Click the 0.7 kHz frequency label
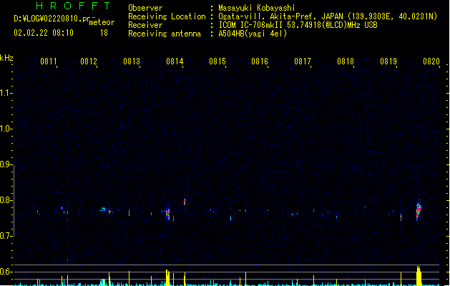This screenshot has width=450, height=286. [x=6, y=236]
